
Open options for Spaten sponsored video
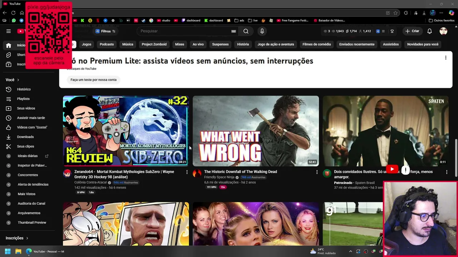coord(447,172)
